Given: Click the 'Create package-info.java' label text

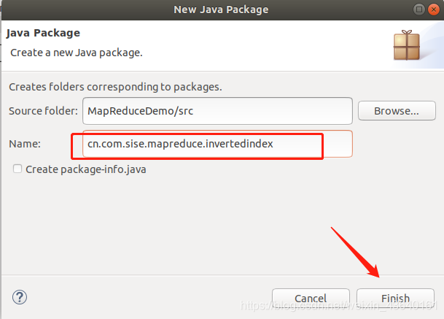Looking at the screenshot, I should pyautogui.click(x=86, y=169).
